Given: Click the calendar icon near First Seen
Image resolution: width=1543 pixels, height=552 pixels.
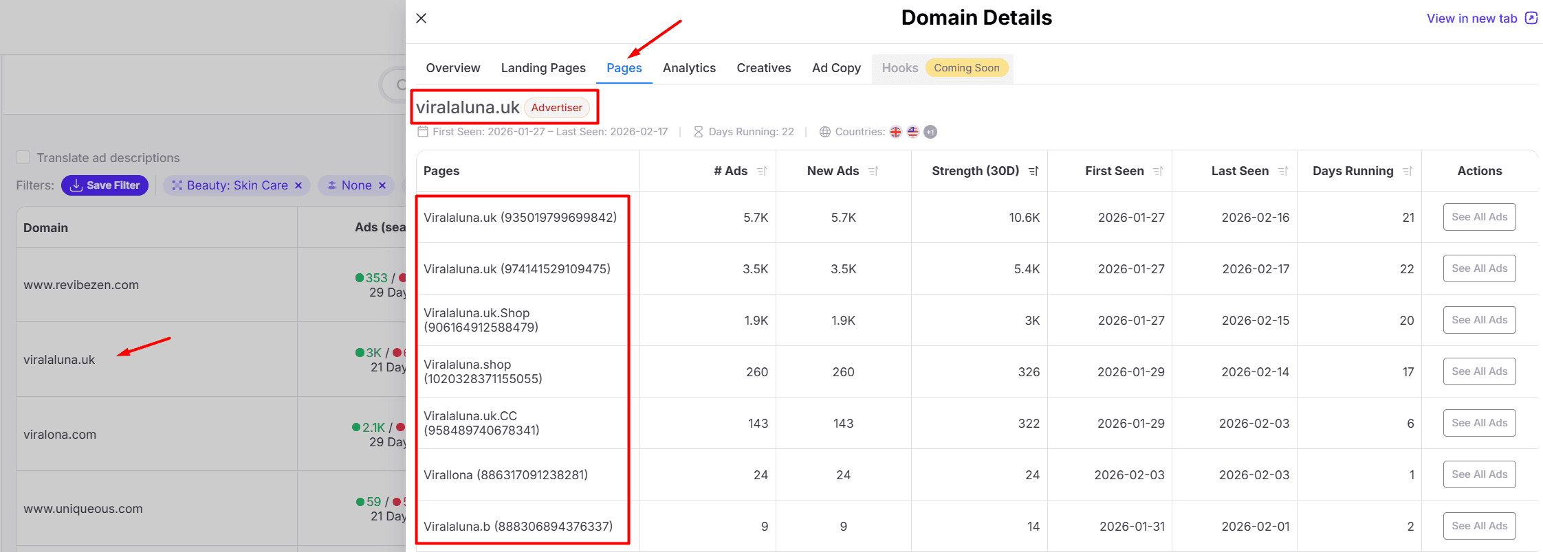Looking at the screenshot, I should (423, 132).
